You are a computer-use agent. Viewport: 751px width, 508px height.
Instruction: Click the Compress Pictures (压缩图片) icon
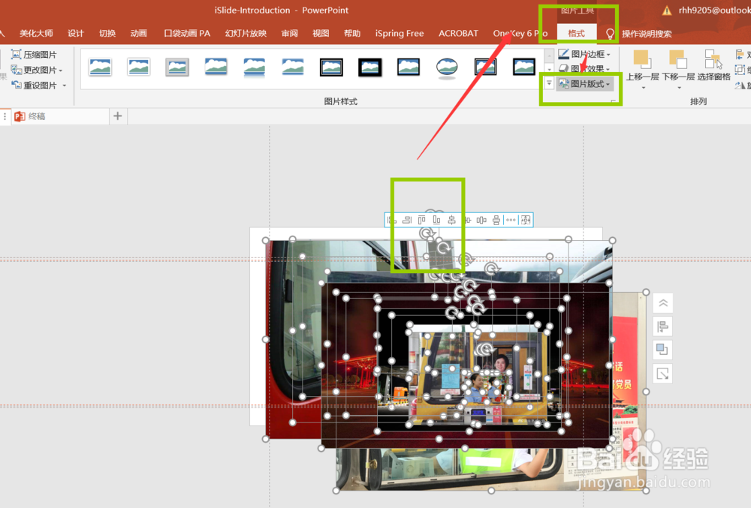click(x=16, y=55)
